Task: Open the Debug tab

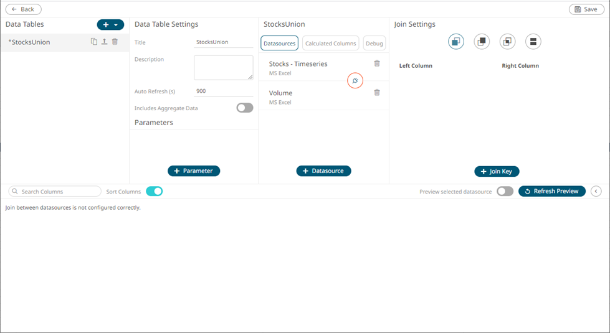Action: pyautogui.click(x=374, y=44)
